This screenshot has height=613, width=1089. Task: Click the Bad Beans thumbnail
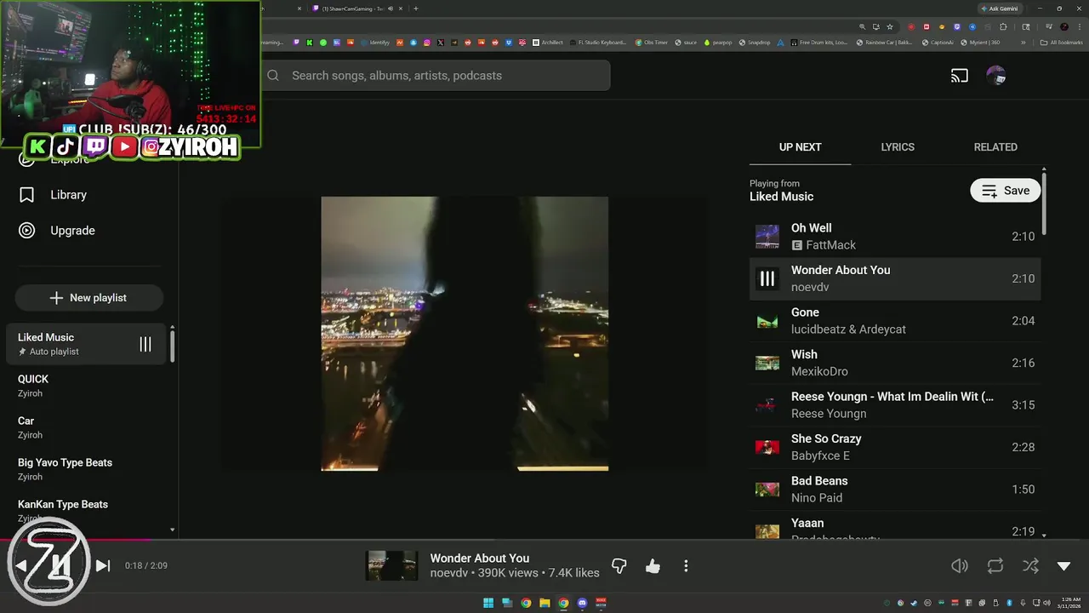pyautogui.click(x=767, y=490)
